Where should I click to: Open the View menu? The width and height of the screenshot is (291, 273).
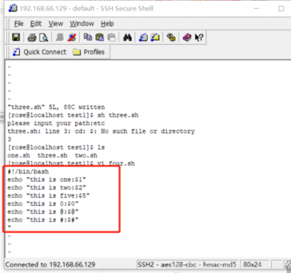click(56, 23)
